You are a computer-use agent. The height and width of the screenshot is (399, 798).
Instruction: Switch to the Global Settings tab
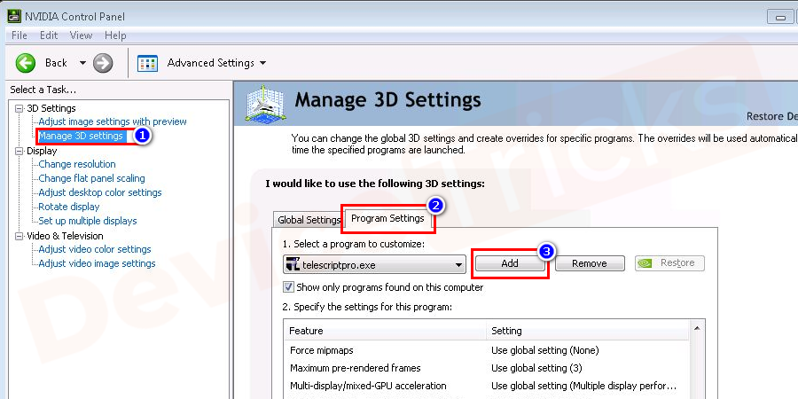pyautogui.click(x=309, y=220)
